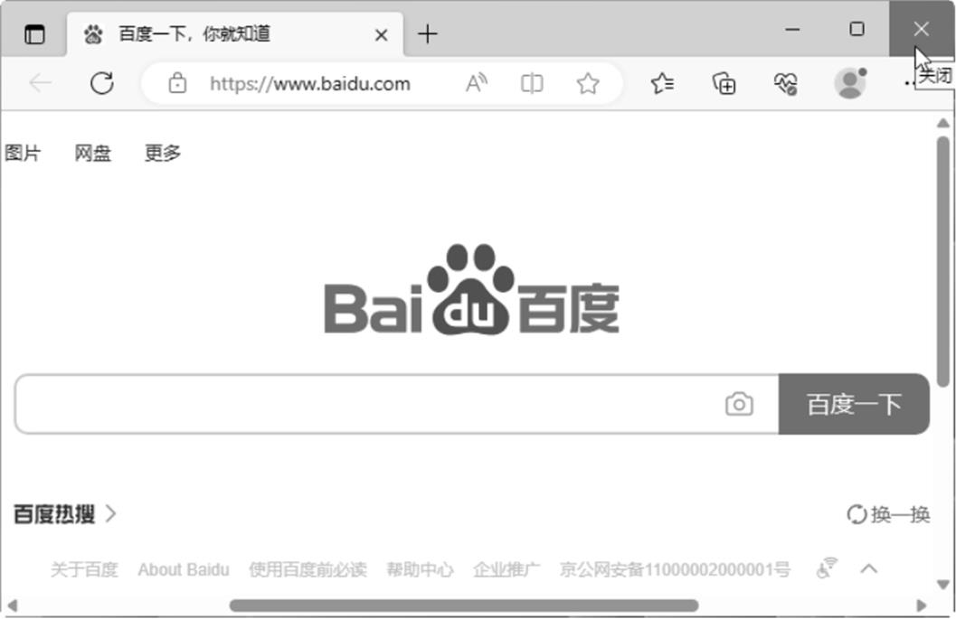Open the 网盘 link
This screenshot has width=956, height=619.
click(92, 153)
